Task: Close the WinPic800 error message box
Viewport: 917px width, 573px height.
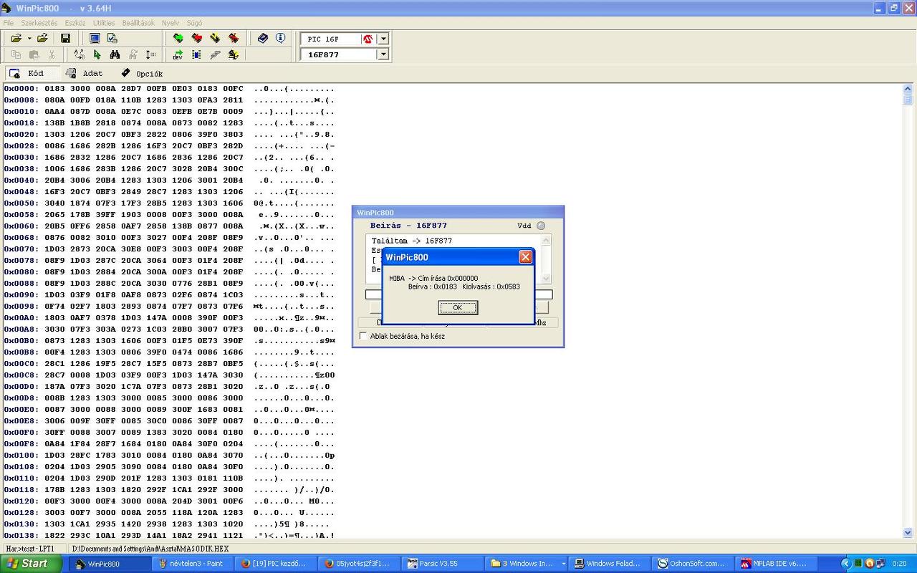Action: coord(525,257)
